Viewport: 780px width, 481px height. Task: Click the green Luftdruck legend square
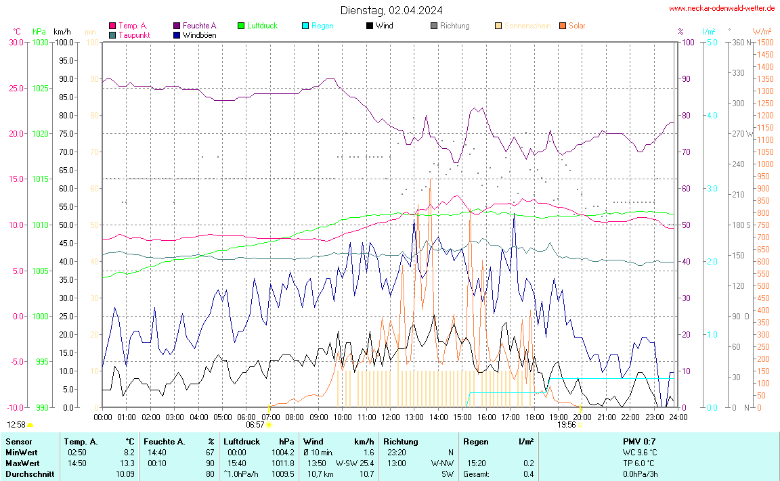pos(241,26)
